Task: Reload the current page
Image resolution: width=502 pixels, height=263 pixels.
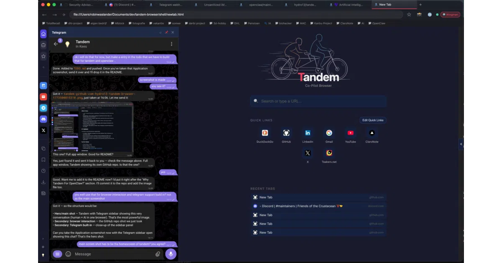Action: click(64, 14)
